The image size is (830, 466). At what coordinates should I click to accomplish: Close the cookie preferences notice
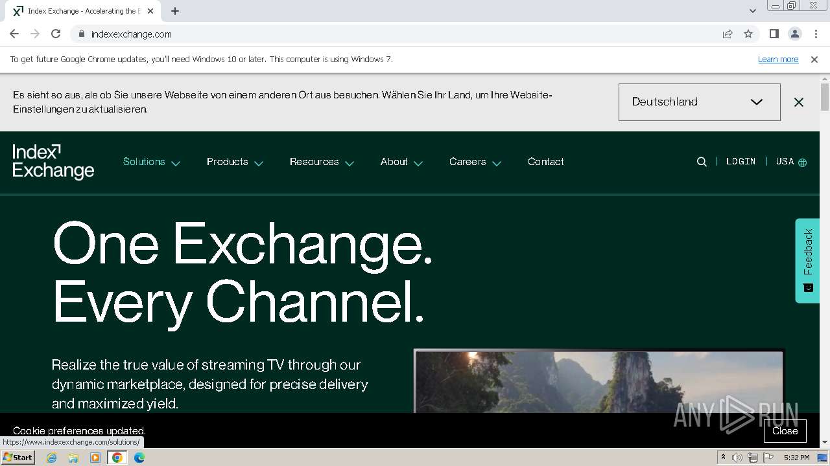coord(785,431)
